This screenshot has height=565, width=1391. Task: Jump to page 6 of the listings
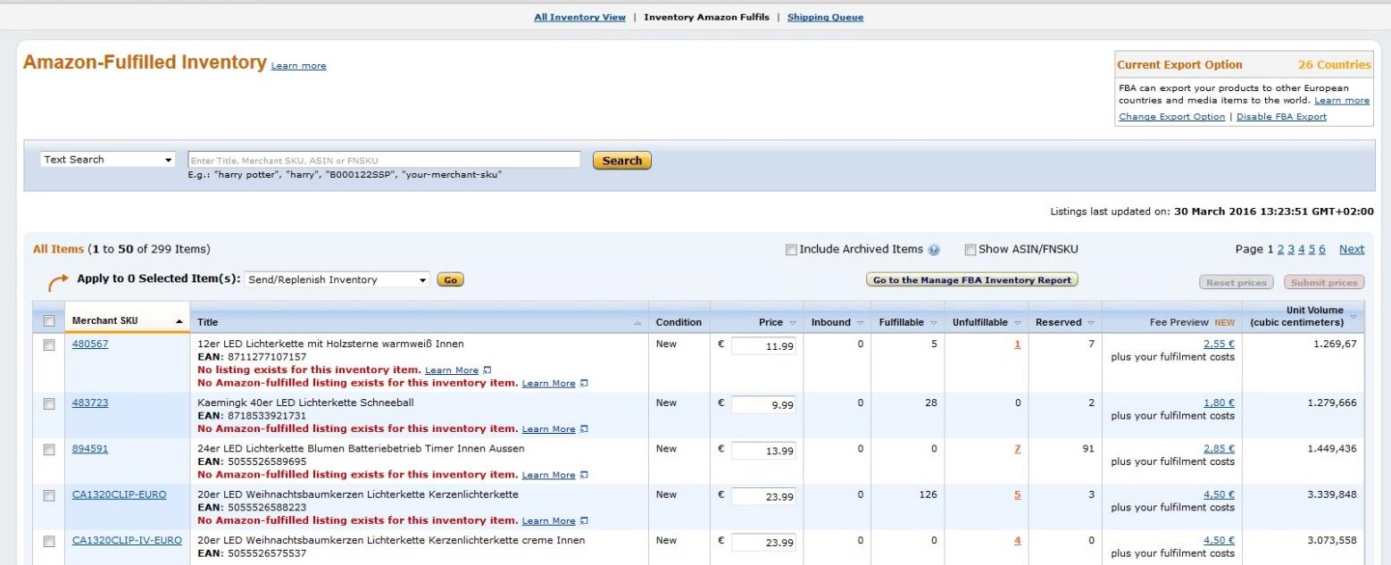[x=1323, y=249]
